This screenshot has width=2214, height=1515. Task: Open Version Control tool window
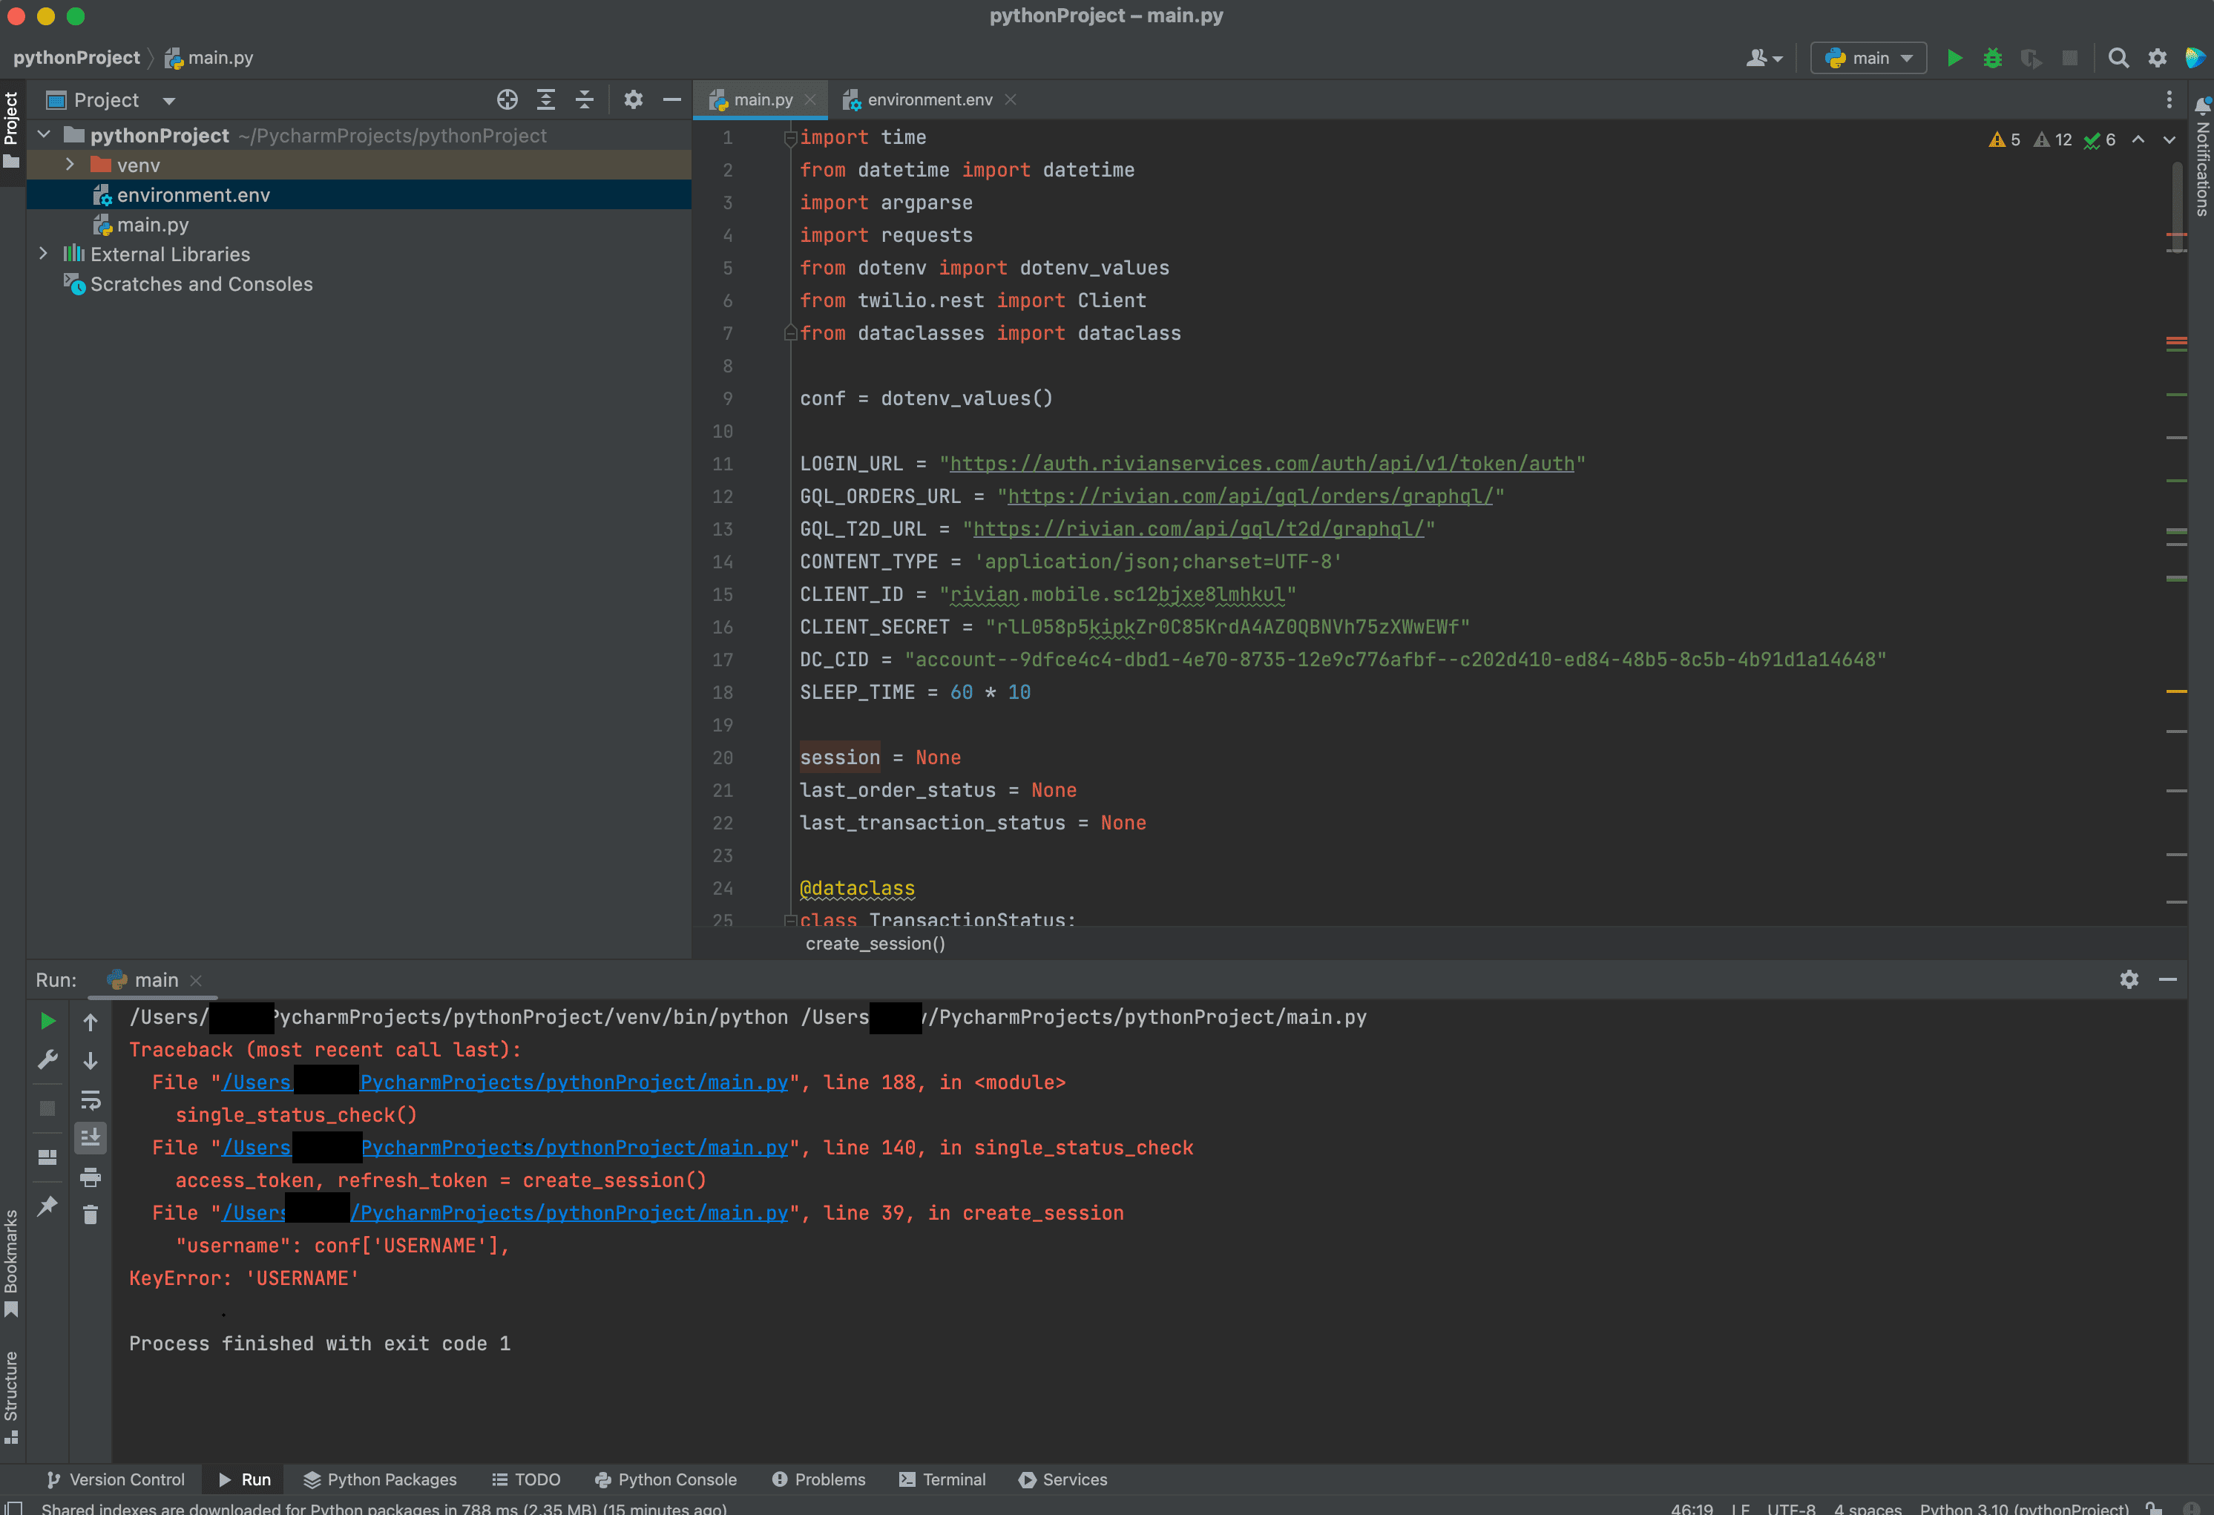pos(115,1479)
